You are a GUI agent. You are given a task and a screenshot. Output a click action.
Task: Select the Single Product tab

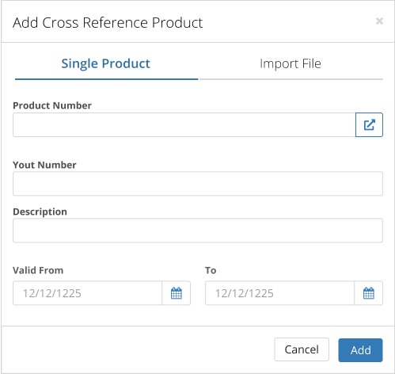click(106, 63)
